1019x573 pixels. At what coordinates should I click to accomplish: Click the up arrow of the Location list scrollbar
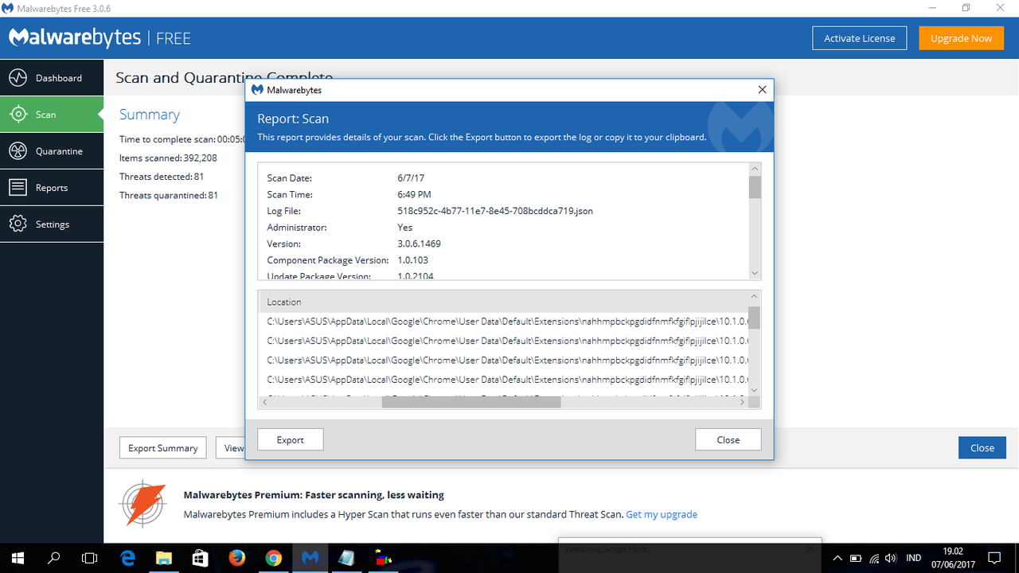(754, 296)
